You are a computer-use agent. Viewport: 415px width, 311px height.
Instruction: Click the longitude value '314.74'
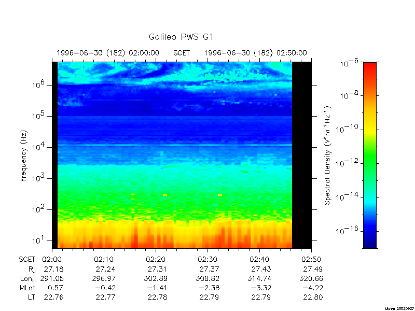(259, 278)
